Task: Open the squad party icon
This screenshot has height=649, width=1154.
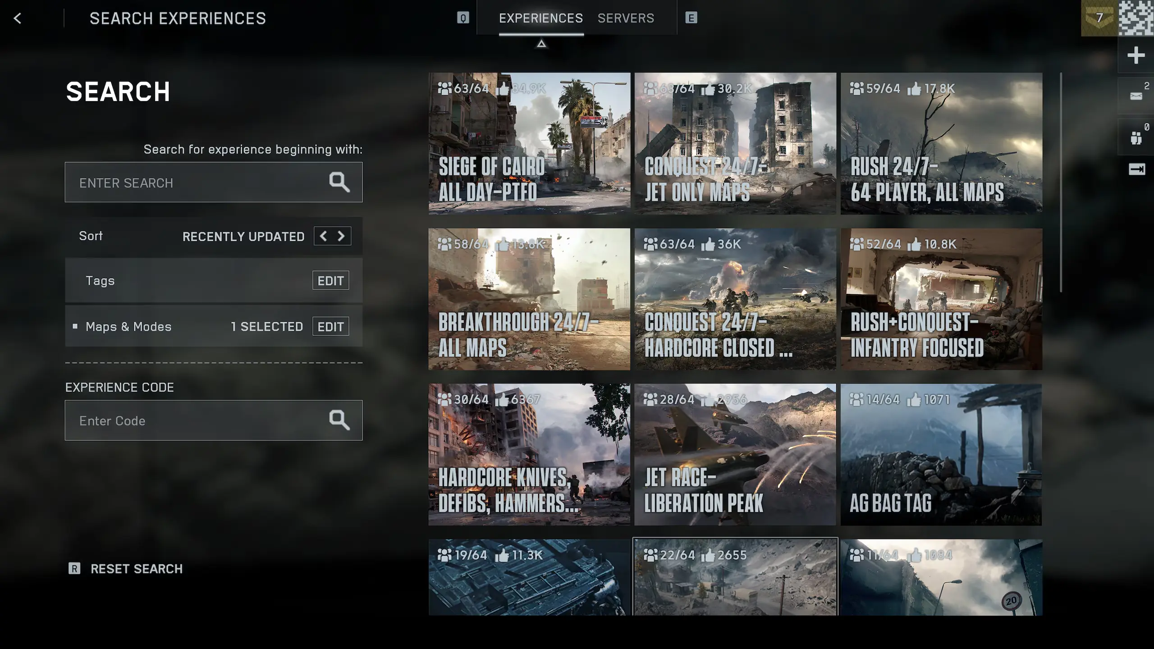Action: click(1136, 137)
